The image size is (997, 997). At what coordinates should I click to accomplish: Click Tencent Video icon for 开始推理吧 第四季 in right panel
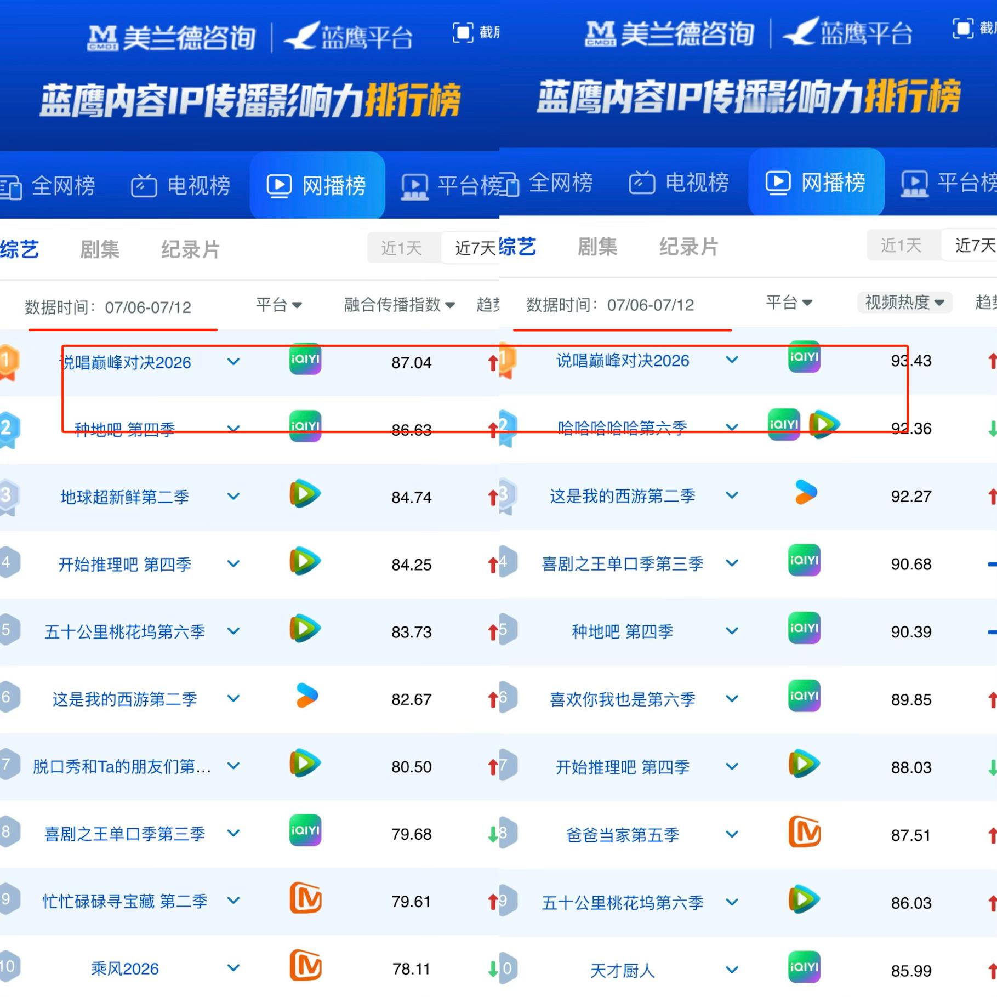(804, 764)
